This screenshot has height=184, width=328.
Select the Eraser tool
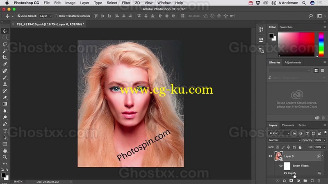click(x=5, y=97)
